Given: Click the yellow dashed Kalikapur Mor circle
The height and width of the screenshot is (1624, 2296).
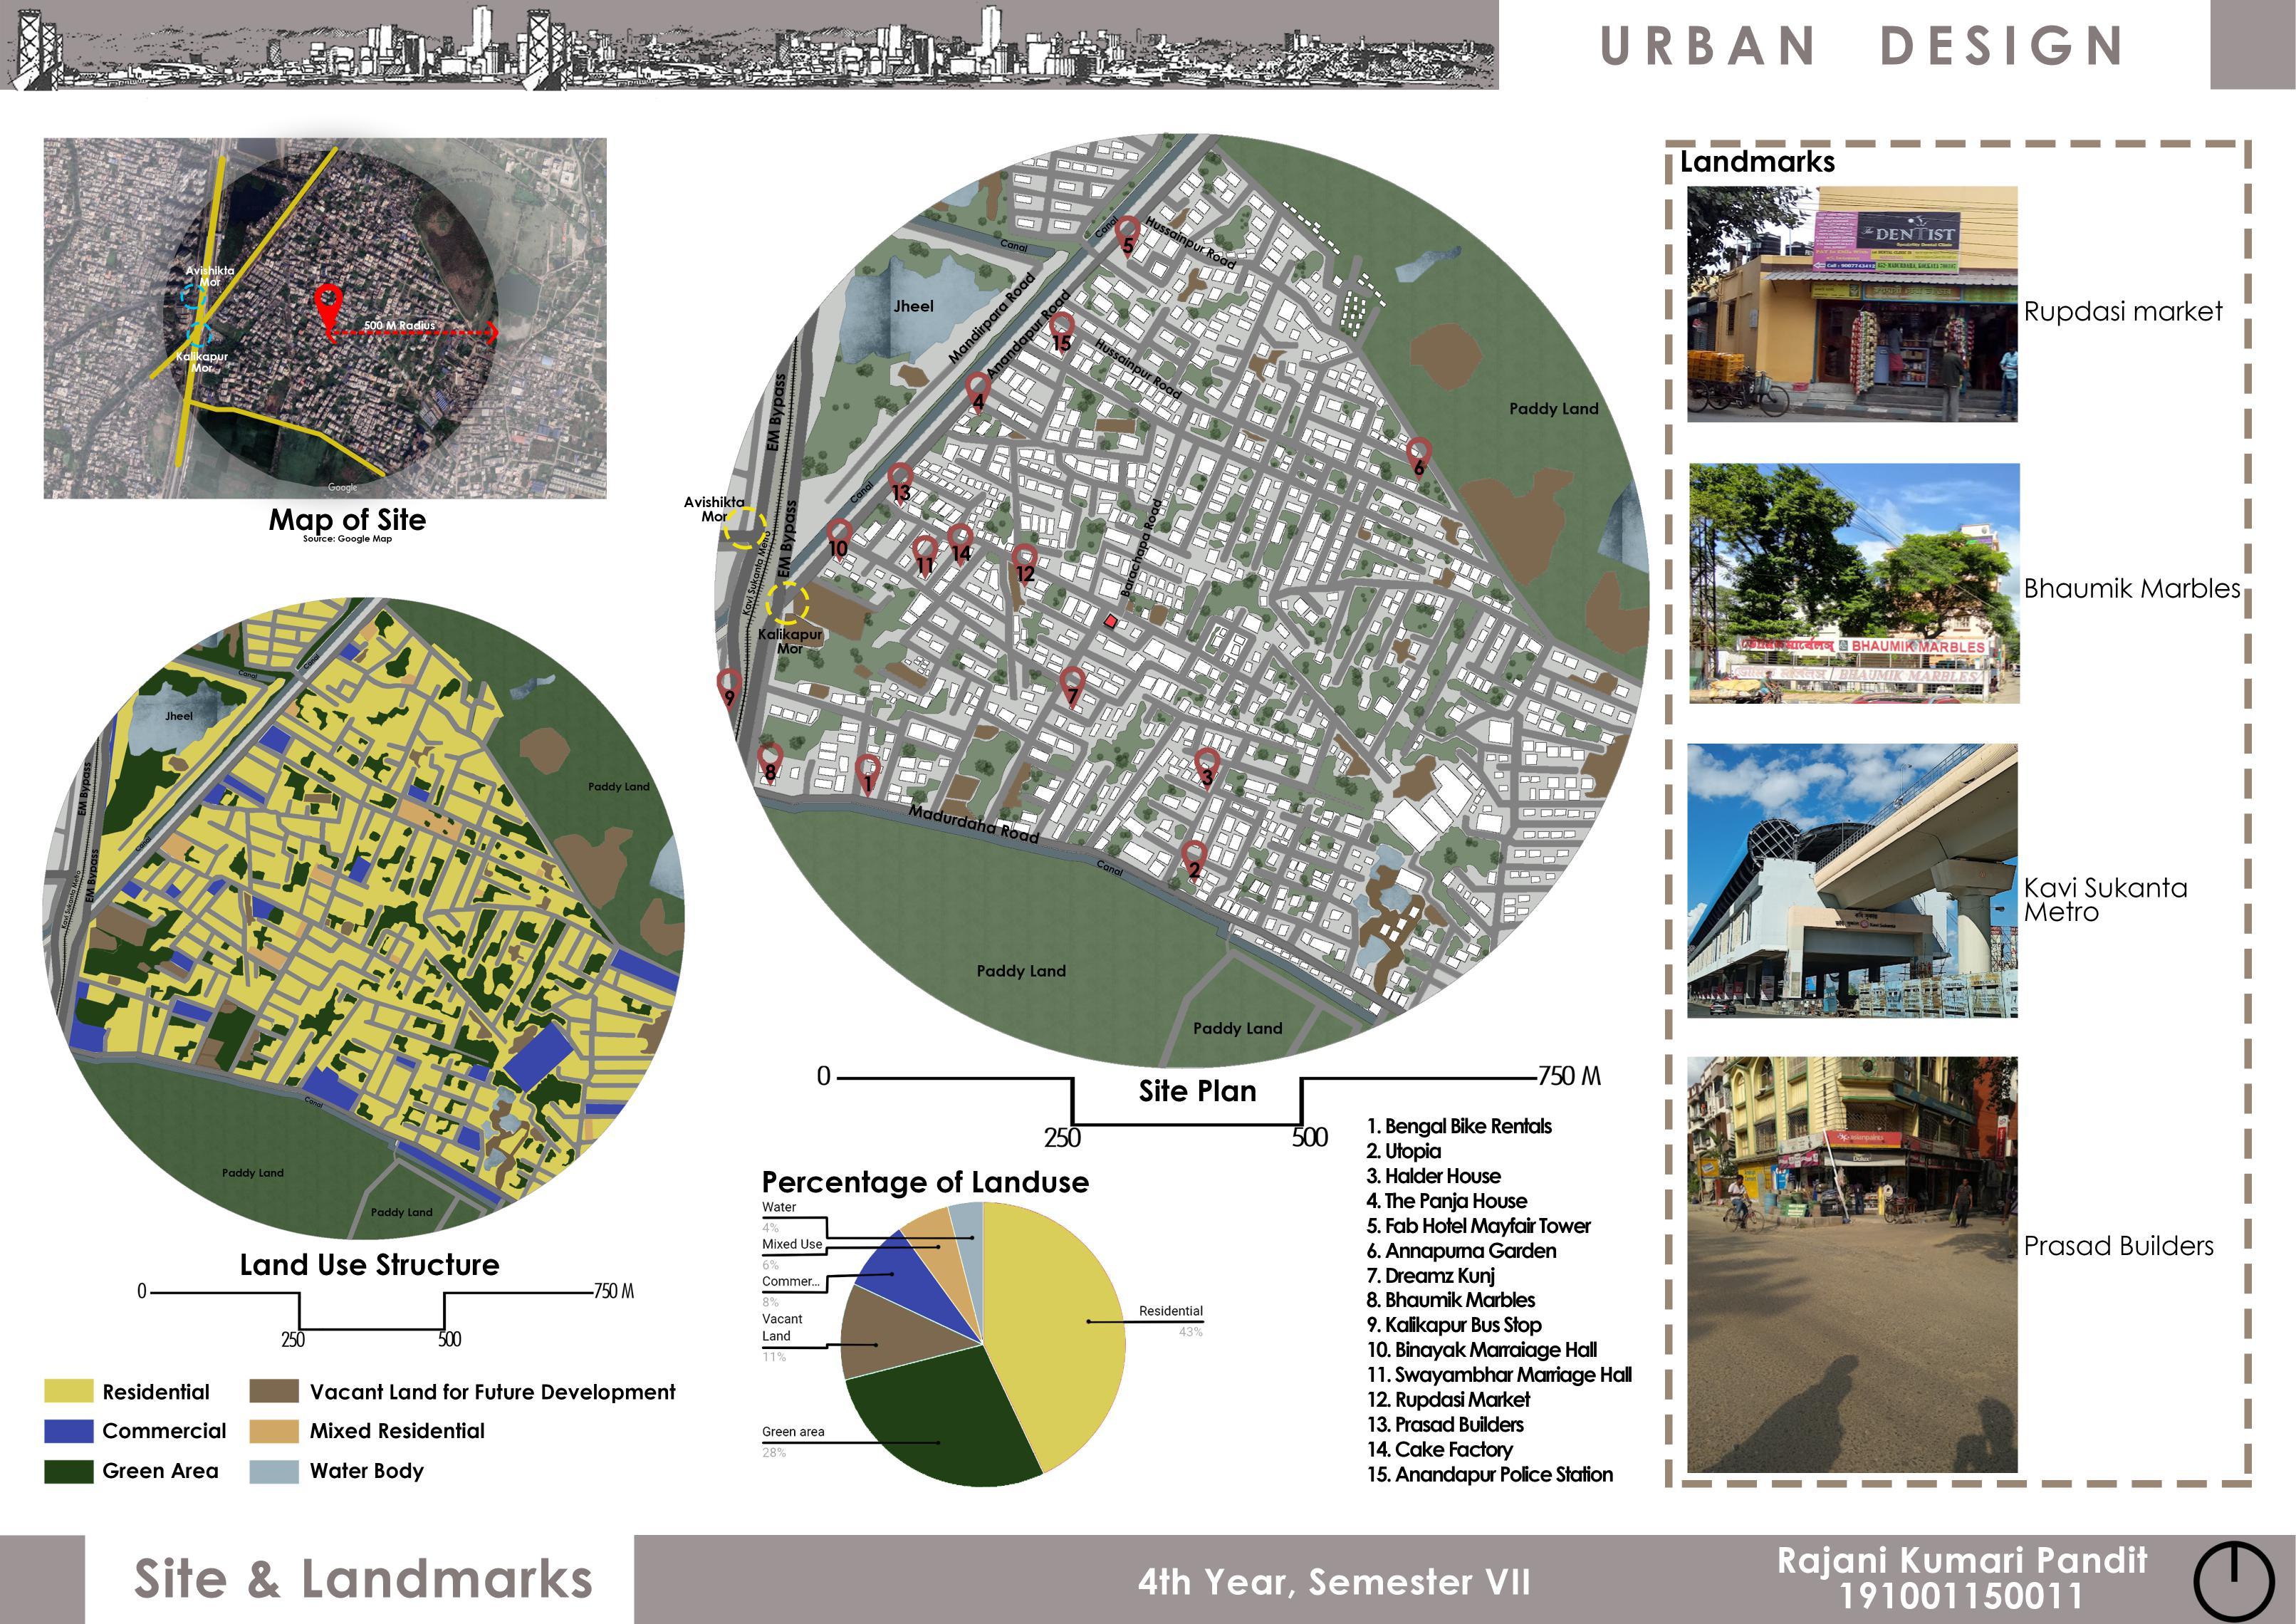Looking at the screenshot, I should [787, 604].
